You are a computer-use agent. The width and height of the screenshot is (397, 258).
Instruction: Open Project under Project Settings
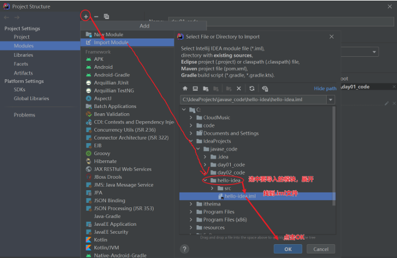[21, 37]
